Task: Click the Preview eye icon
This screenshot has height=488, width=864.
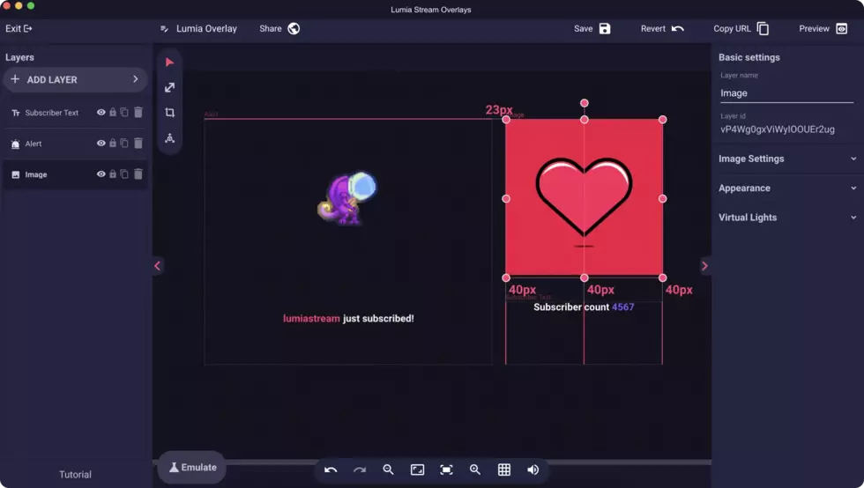Action: [x=841, y=29]
